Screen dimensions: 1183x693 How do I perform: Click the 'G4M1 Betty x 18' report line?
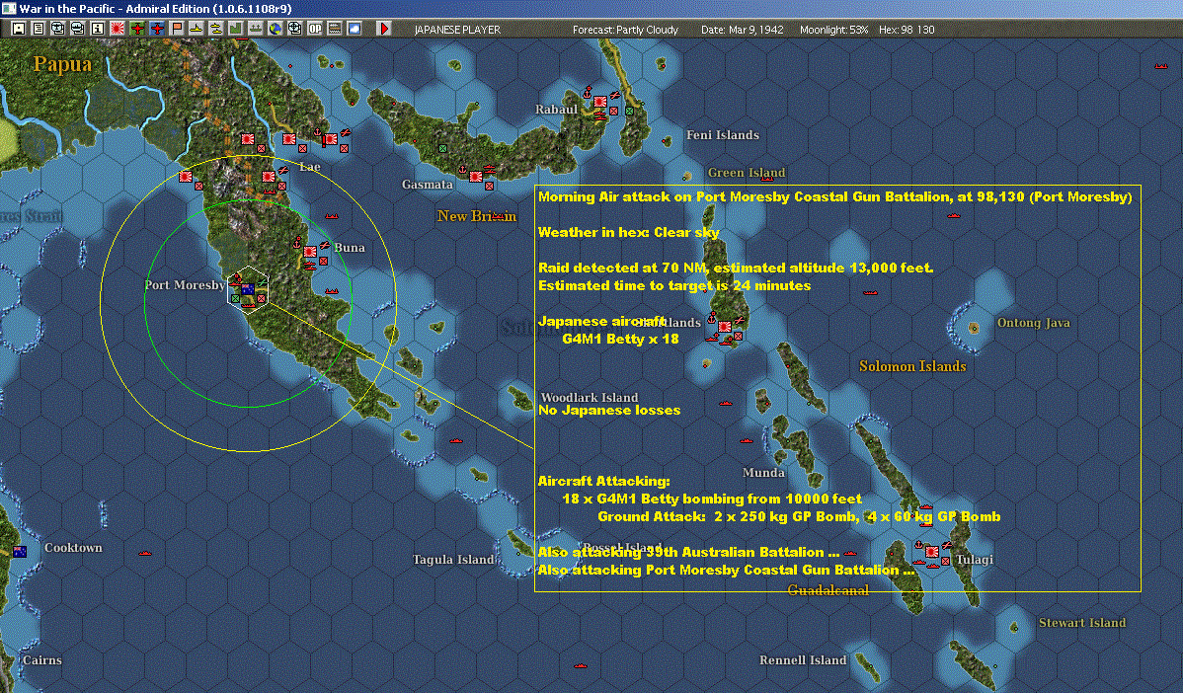pos(620,340)
